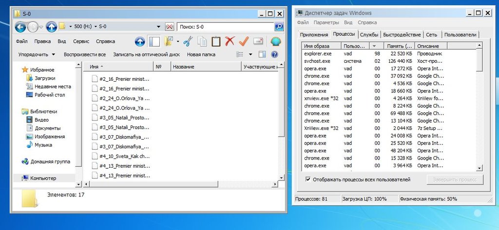Viewport: 499px width, 230px height.
Task: Open the recent pages dropdown arrow
Action: pos(41,27)
